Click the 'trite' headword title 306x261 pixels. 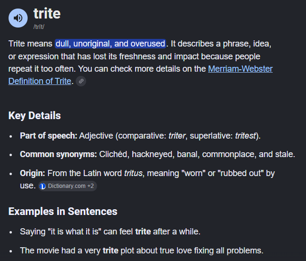coord(47,13)
